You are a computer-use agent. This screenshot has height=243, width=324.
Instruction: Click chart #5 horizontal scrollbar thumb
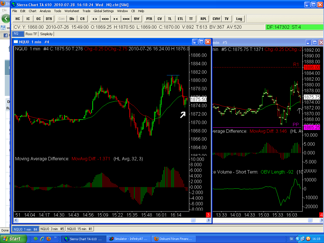tap(310, 220)
